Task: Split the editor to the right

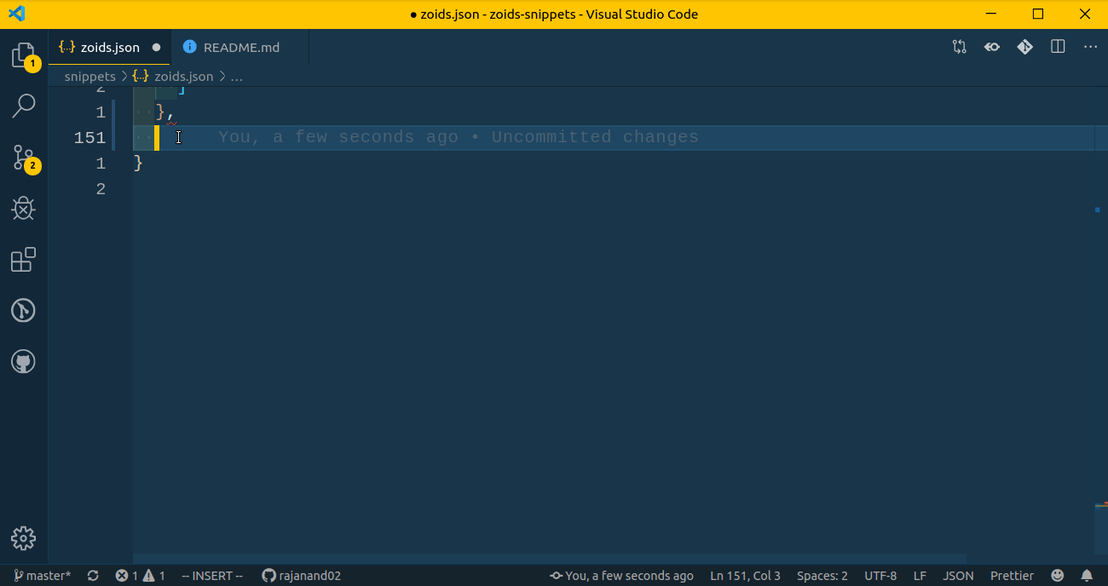Action: (1058, 47)
